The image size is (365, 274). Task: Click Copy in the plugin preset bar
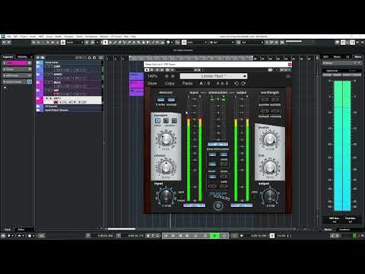[x=170, y=83]
